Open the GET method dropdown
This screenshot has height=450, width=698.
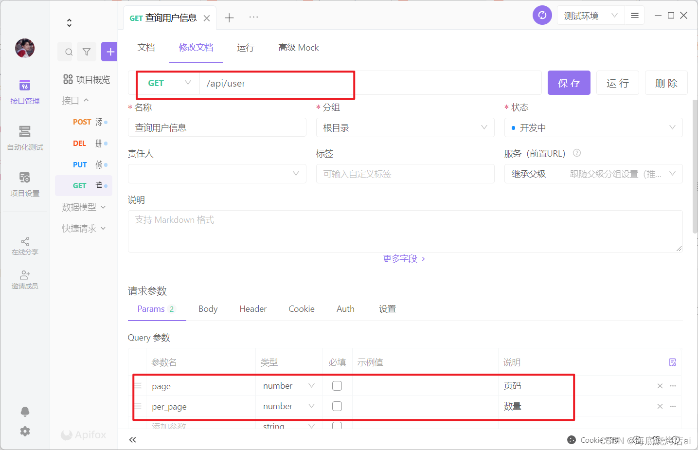click(x=169, y=83)
